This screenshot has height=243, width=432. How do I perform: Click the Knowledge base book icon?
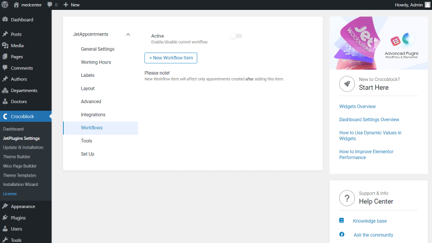pyautogui.click(x=342, y=220)
